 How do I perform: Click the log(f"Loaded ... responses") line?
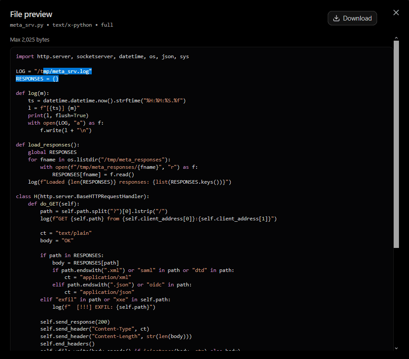coord(130,182)
